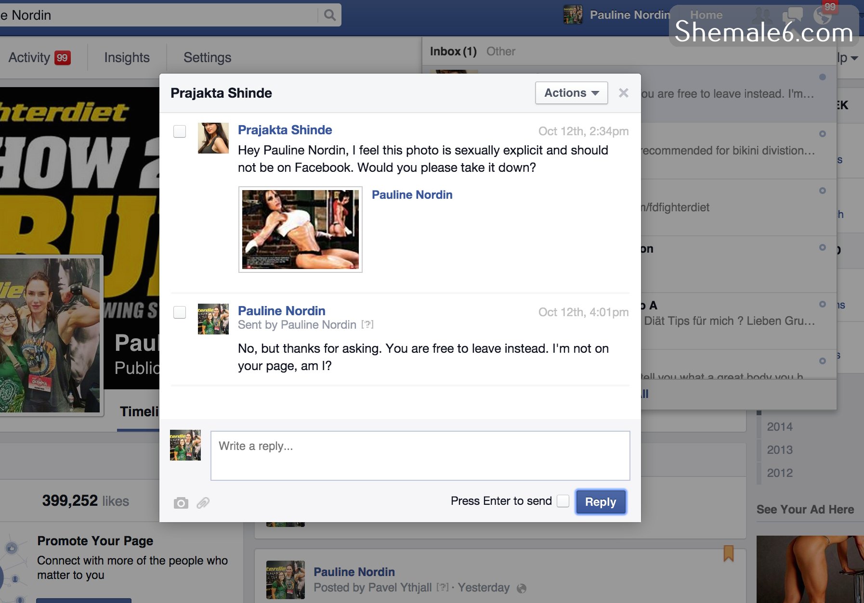Open the Inbox (1) tab
Image resolution: width=864 pixels, height=603 pixels.
click(x=453, y=51)
